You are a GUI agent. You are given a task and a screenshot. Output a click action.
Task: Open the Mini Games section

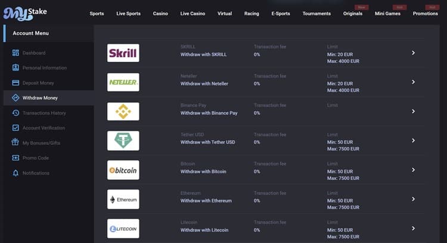click(387, 14)
